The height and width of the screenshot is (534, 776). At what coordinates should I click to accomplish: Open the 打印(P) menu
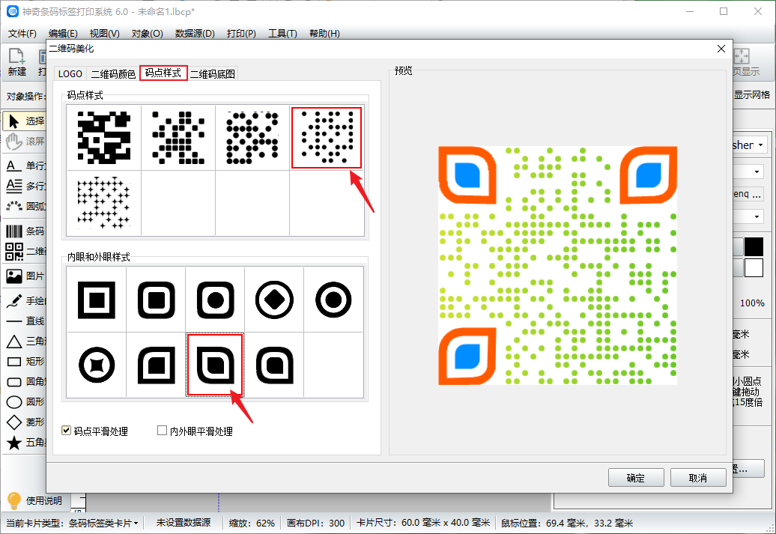[x=241, y=33]
